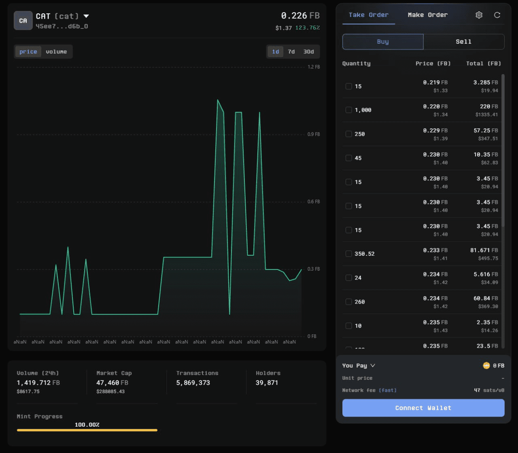
Task: Show the volume chart view
Action: click(56, 51)
